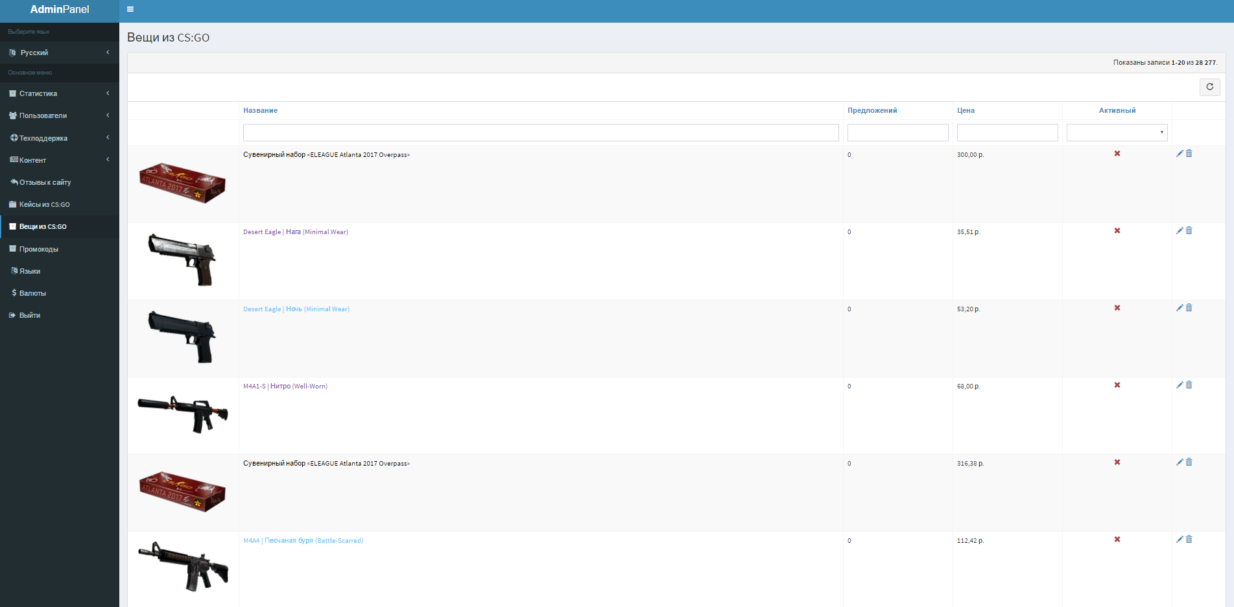1234x607 pixels.
Task: Expand the Пользователи submenu arrow
Action: pyautogui.click(x=108, y=115)
